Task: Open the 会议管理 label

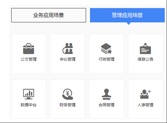Action: pyautogui.click(x=68, y=59)
